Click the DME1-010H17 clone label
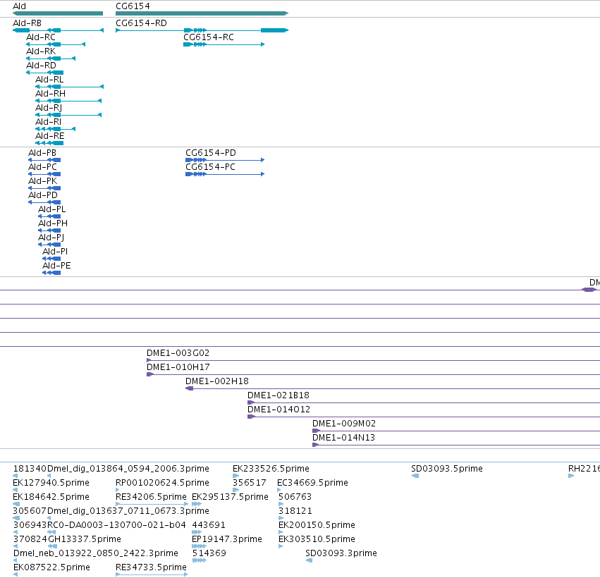This screenshot has height=578, width=600. pyautogui.click(x=178, y=367)
